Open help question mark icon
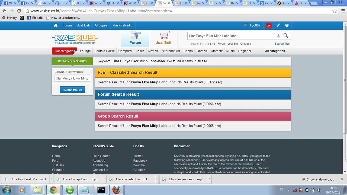 coord(287,25)
